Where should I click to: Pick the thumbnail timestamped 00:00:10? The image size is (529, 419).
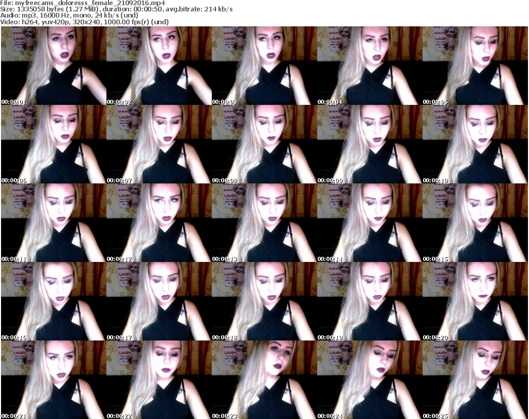tap(475, 144)
